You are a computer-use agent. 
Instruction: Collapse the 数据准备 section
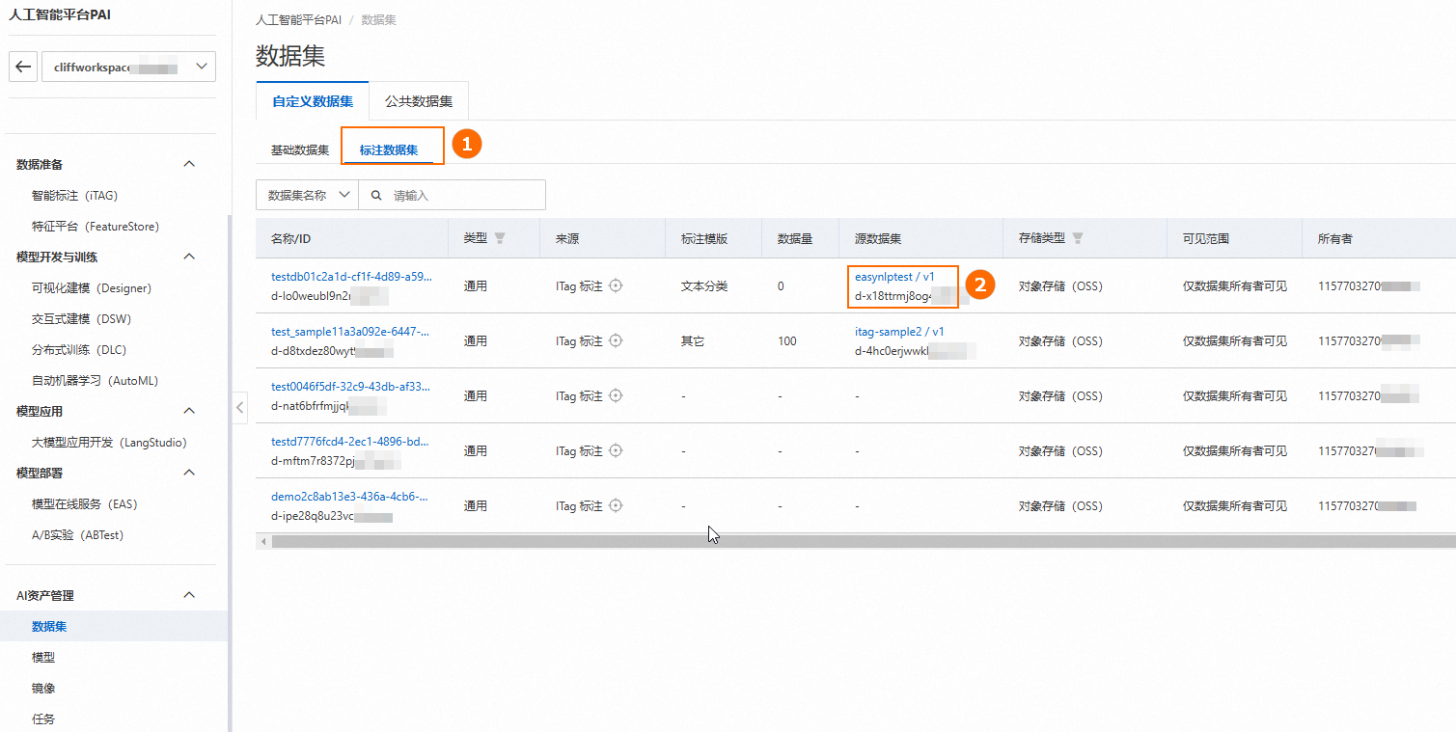point(189,164)
